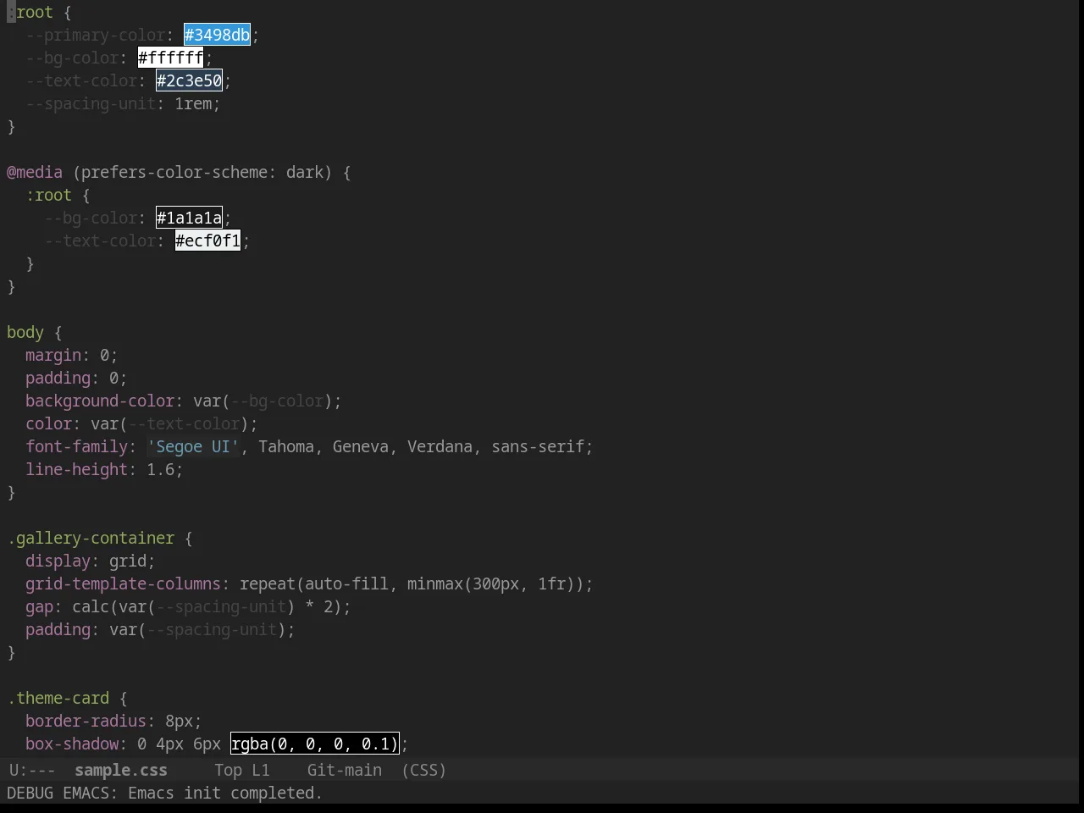
Task: Click var(--text-color) in the color line
Action: point(169,423)
